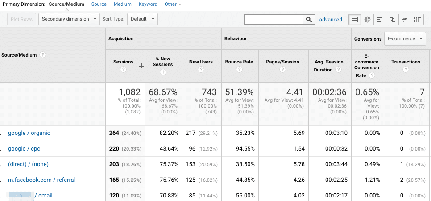Select Medium primary dimension
Image resolution: width=431 pixels, height=201 pixels.
click(123, 4)
